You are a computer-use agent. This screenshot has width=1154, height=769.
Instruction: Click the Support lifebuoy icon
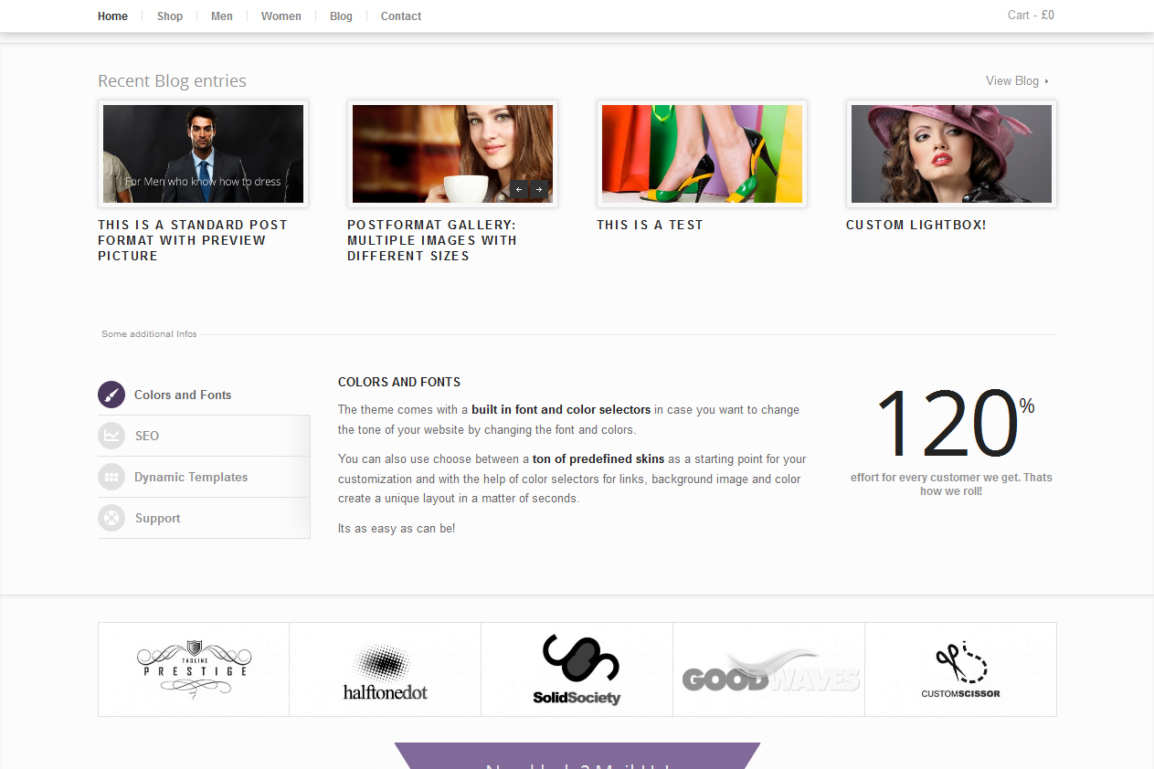tap(111, 518)
